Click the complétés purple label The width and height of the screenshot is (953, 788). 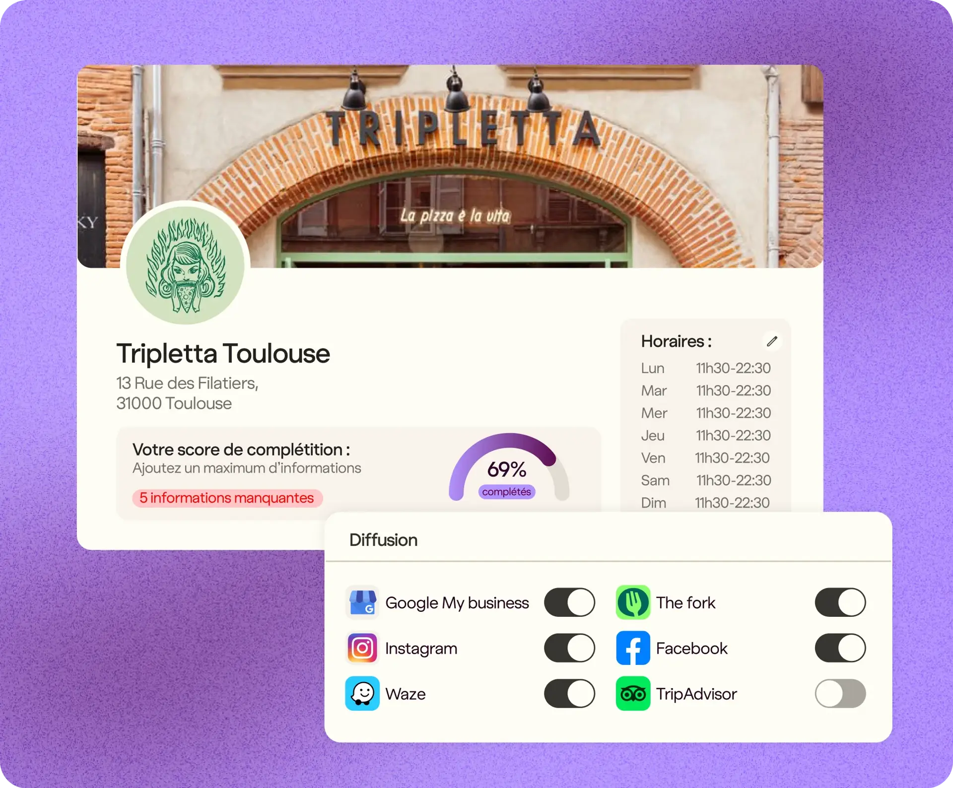(x=506, y=492)
